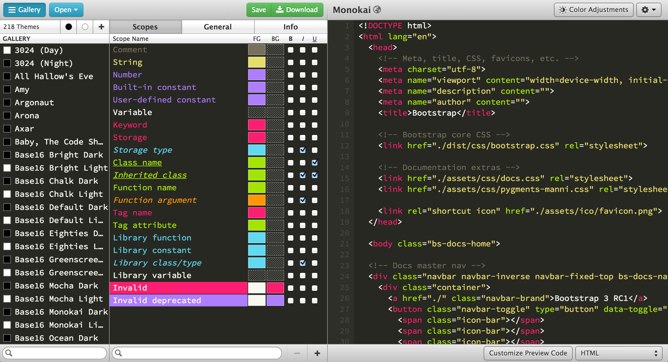
Task: Toggle italic checkbox for Inherited class
Action: [x=302, y=175]
